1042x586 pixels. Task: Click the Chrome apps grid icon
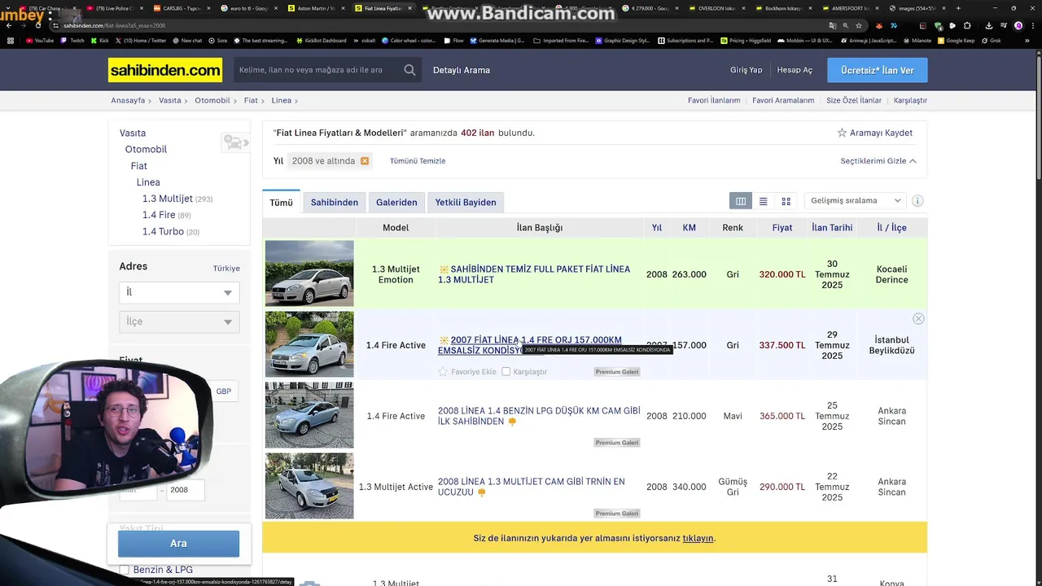(11, 40)
